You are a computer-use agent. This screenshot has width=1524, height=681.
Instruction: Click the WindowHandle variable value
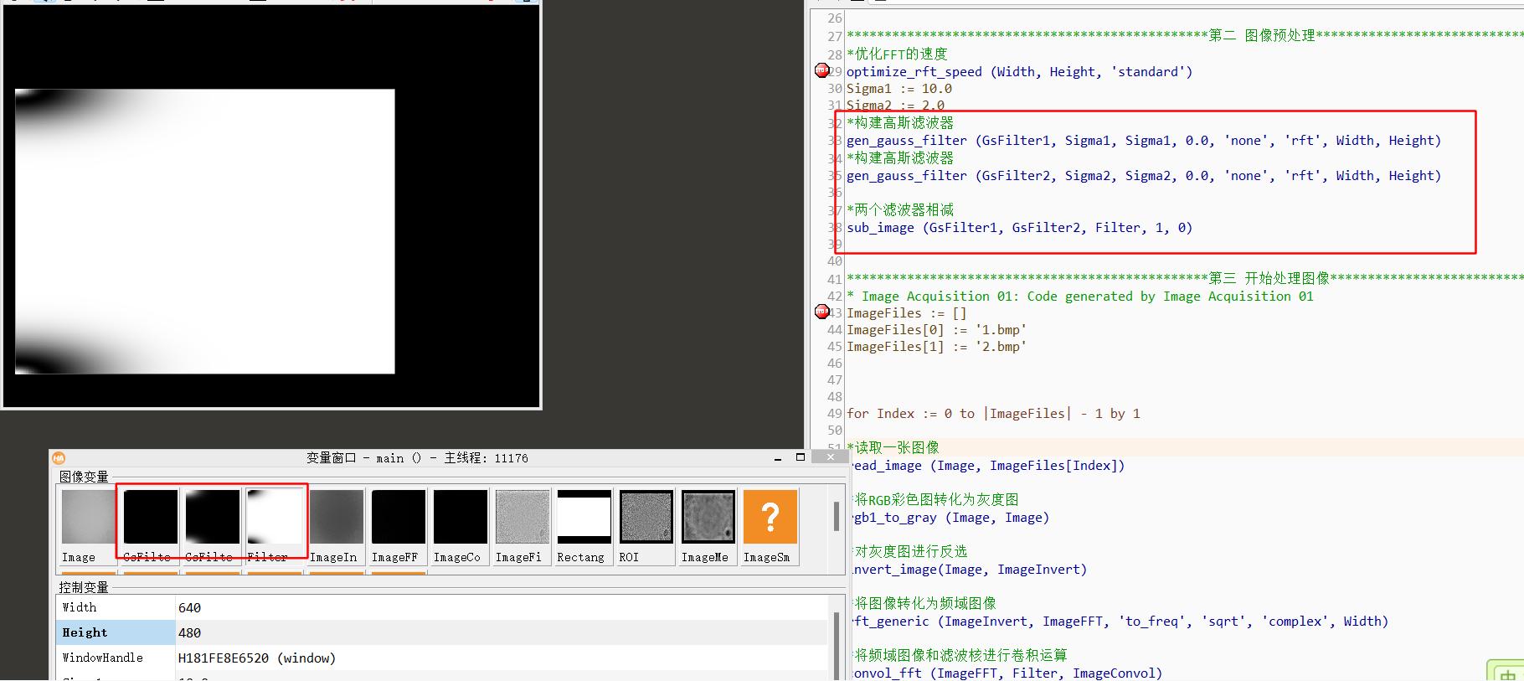(x=256, y=658)
